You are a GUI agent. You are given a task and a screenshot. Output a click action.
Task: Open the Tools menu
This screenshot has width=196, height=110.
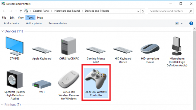click(x=30, y=17)
